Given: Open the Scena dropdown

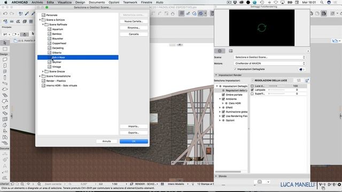Looking at the screenshot, I should (269, 57).
